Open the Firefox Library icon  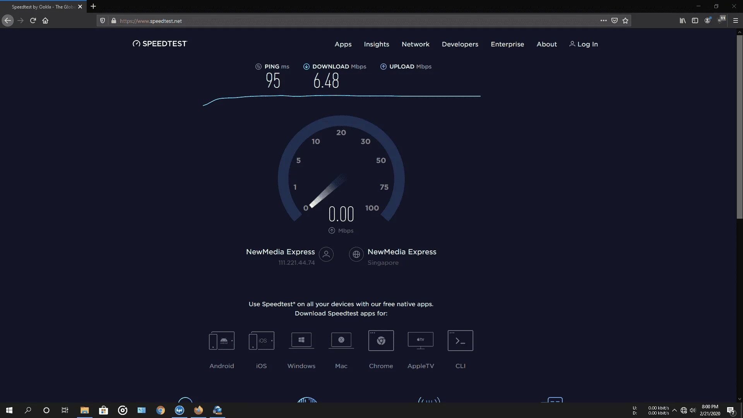[x=683, y=21]
